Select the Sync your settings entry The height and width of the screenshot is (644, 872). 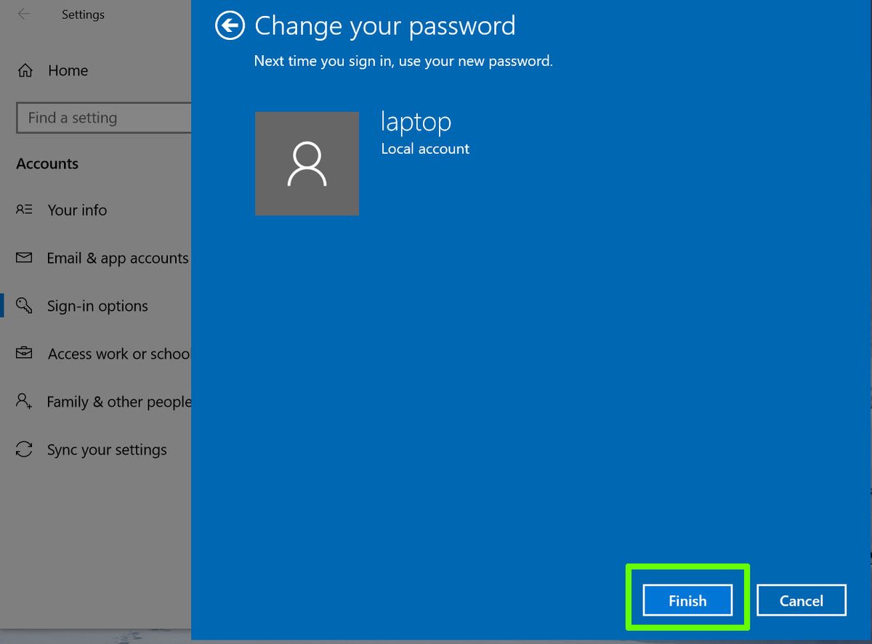[106, 449]
